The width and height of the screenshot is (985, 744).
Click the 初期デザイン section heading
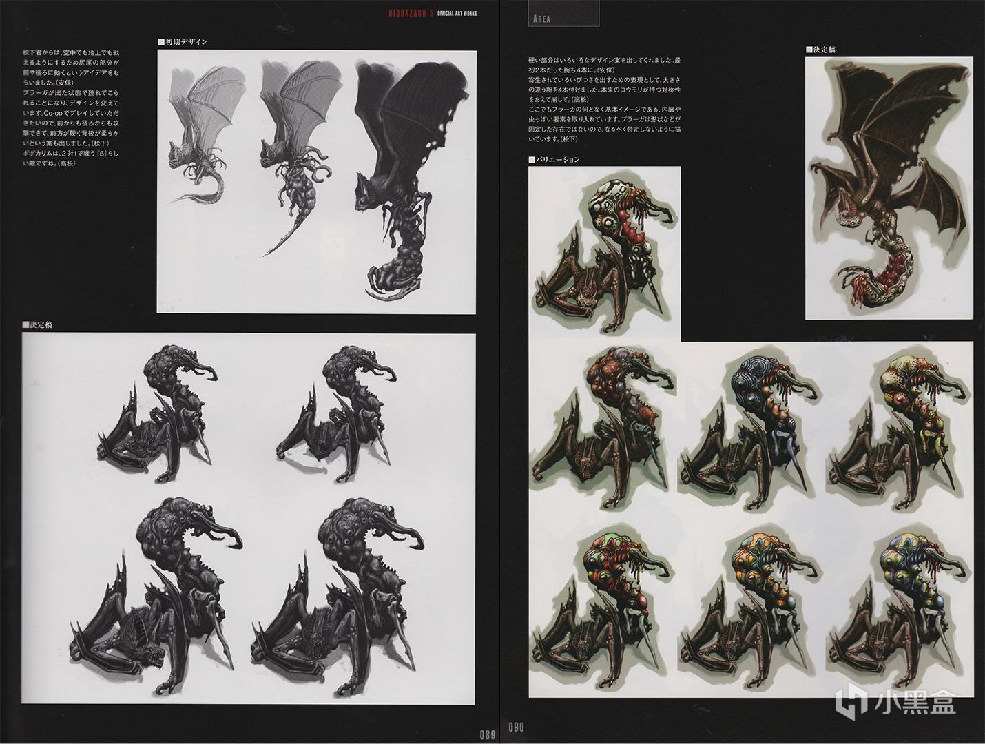(x=183, y=42)
